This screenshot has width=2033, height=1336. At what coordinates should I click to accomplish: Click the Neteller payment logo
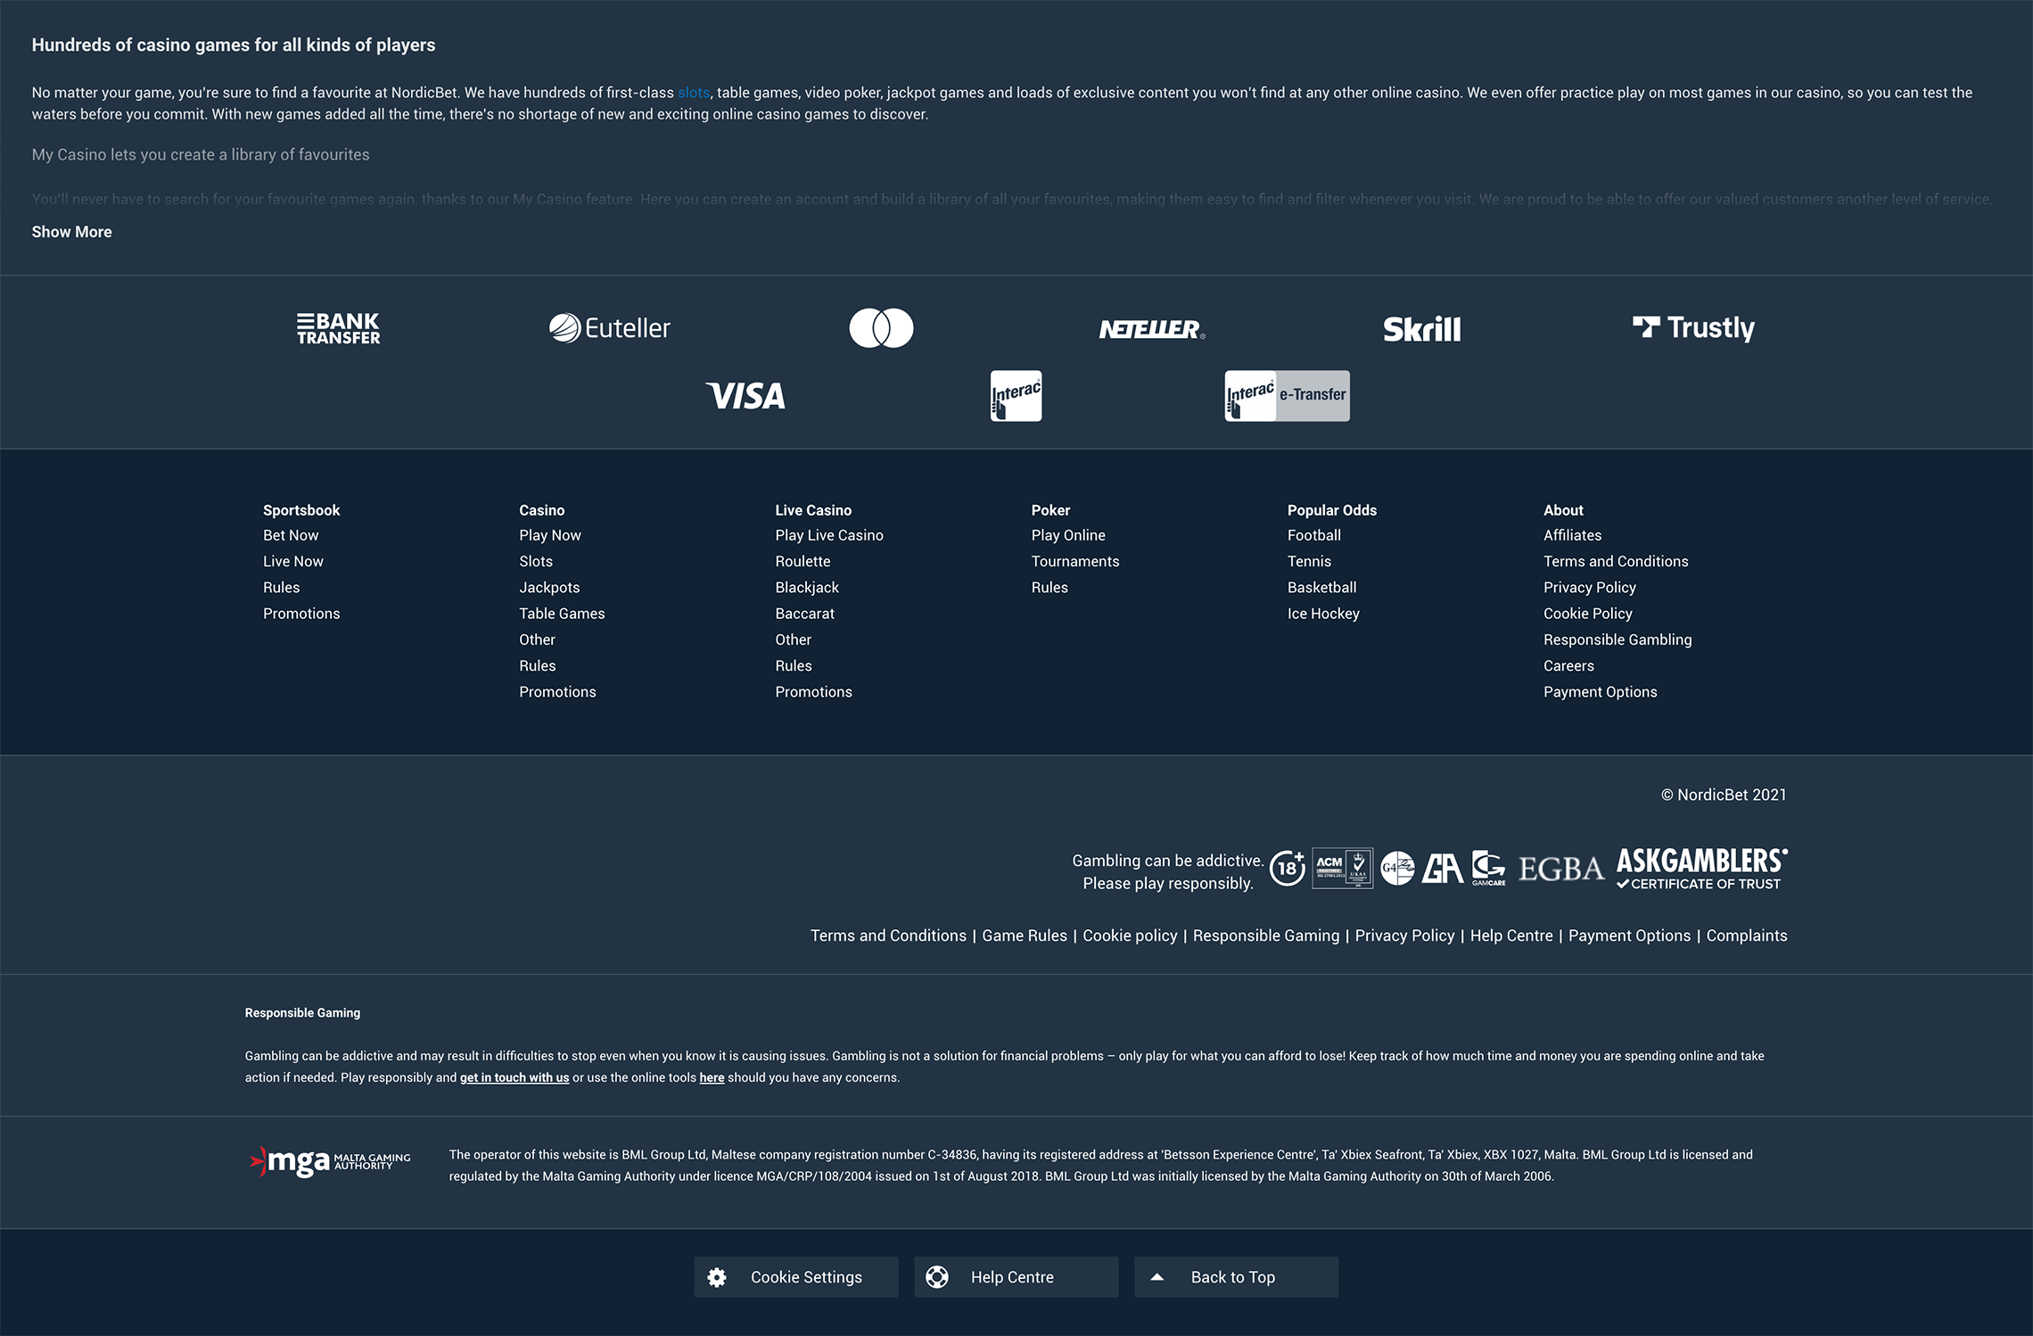(1151, 329)
